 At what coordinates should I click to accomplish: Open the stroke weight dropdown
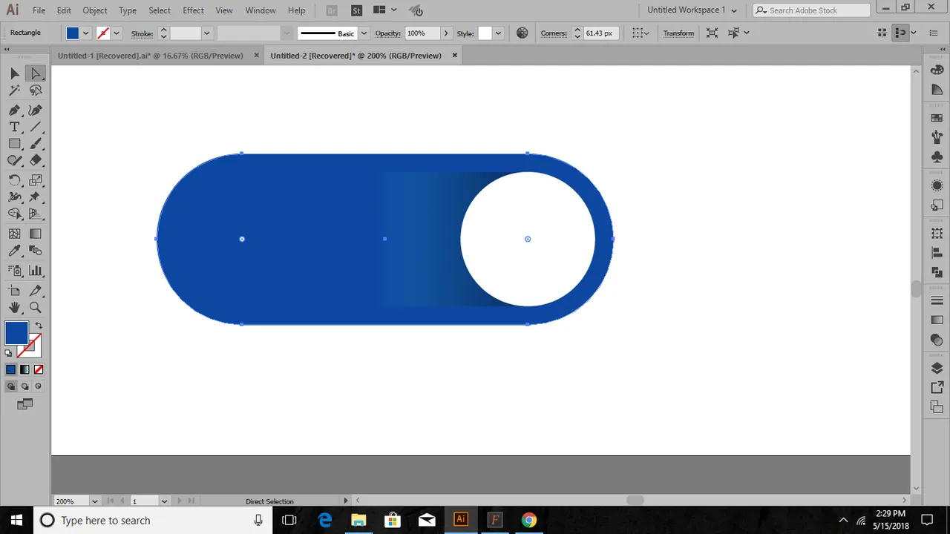(x=207, y=33)
